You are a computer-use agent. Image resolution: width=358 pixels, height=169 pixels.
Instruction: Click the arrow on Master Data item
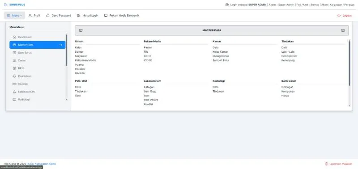[61, 45]
